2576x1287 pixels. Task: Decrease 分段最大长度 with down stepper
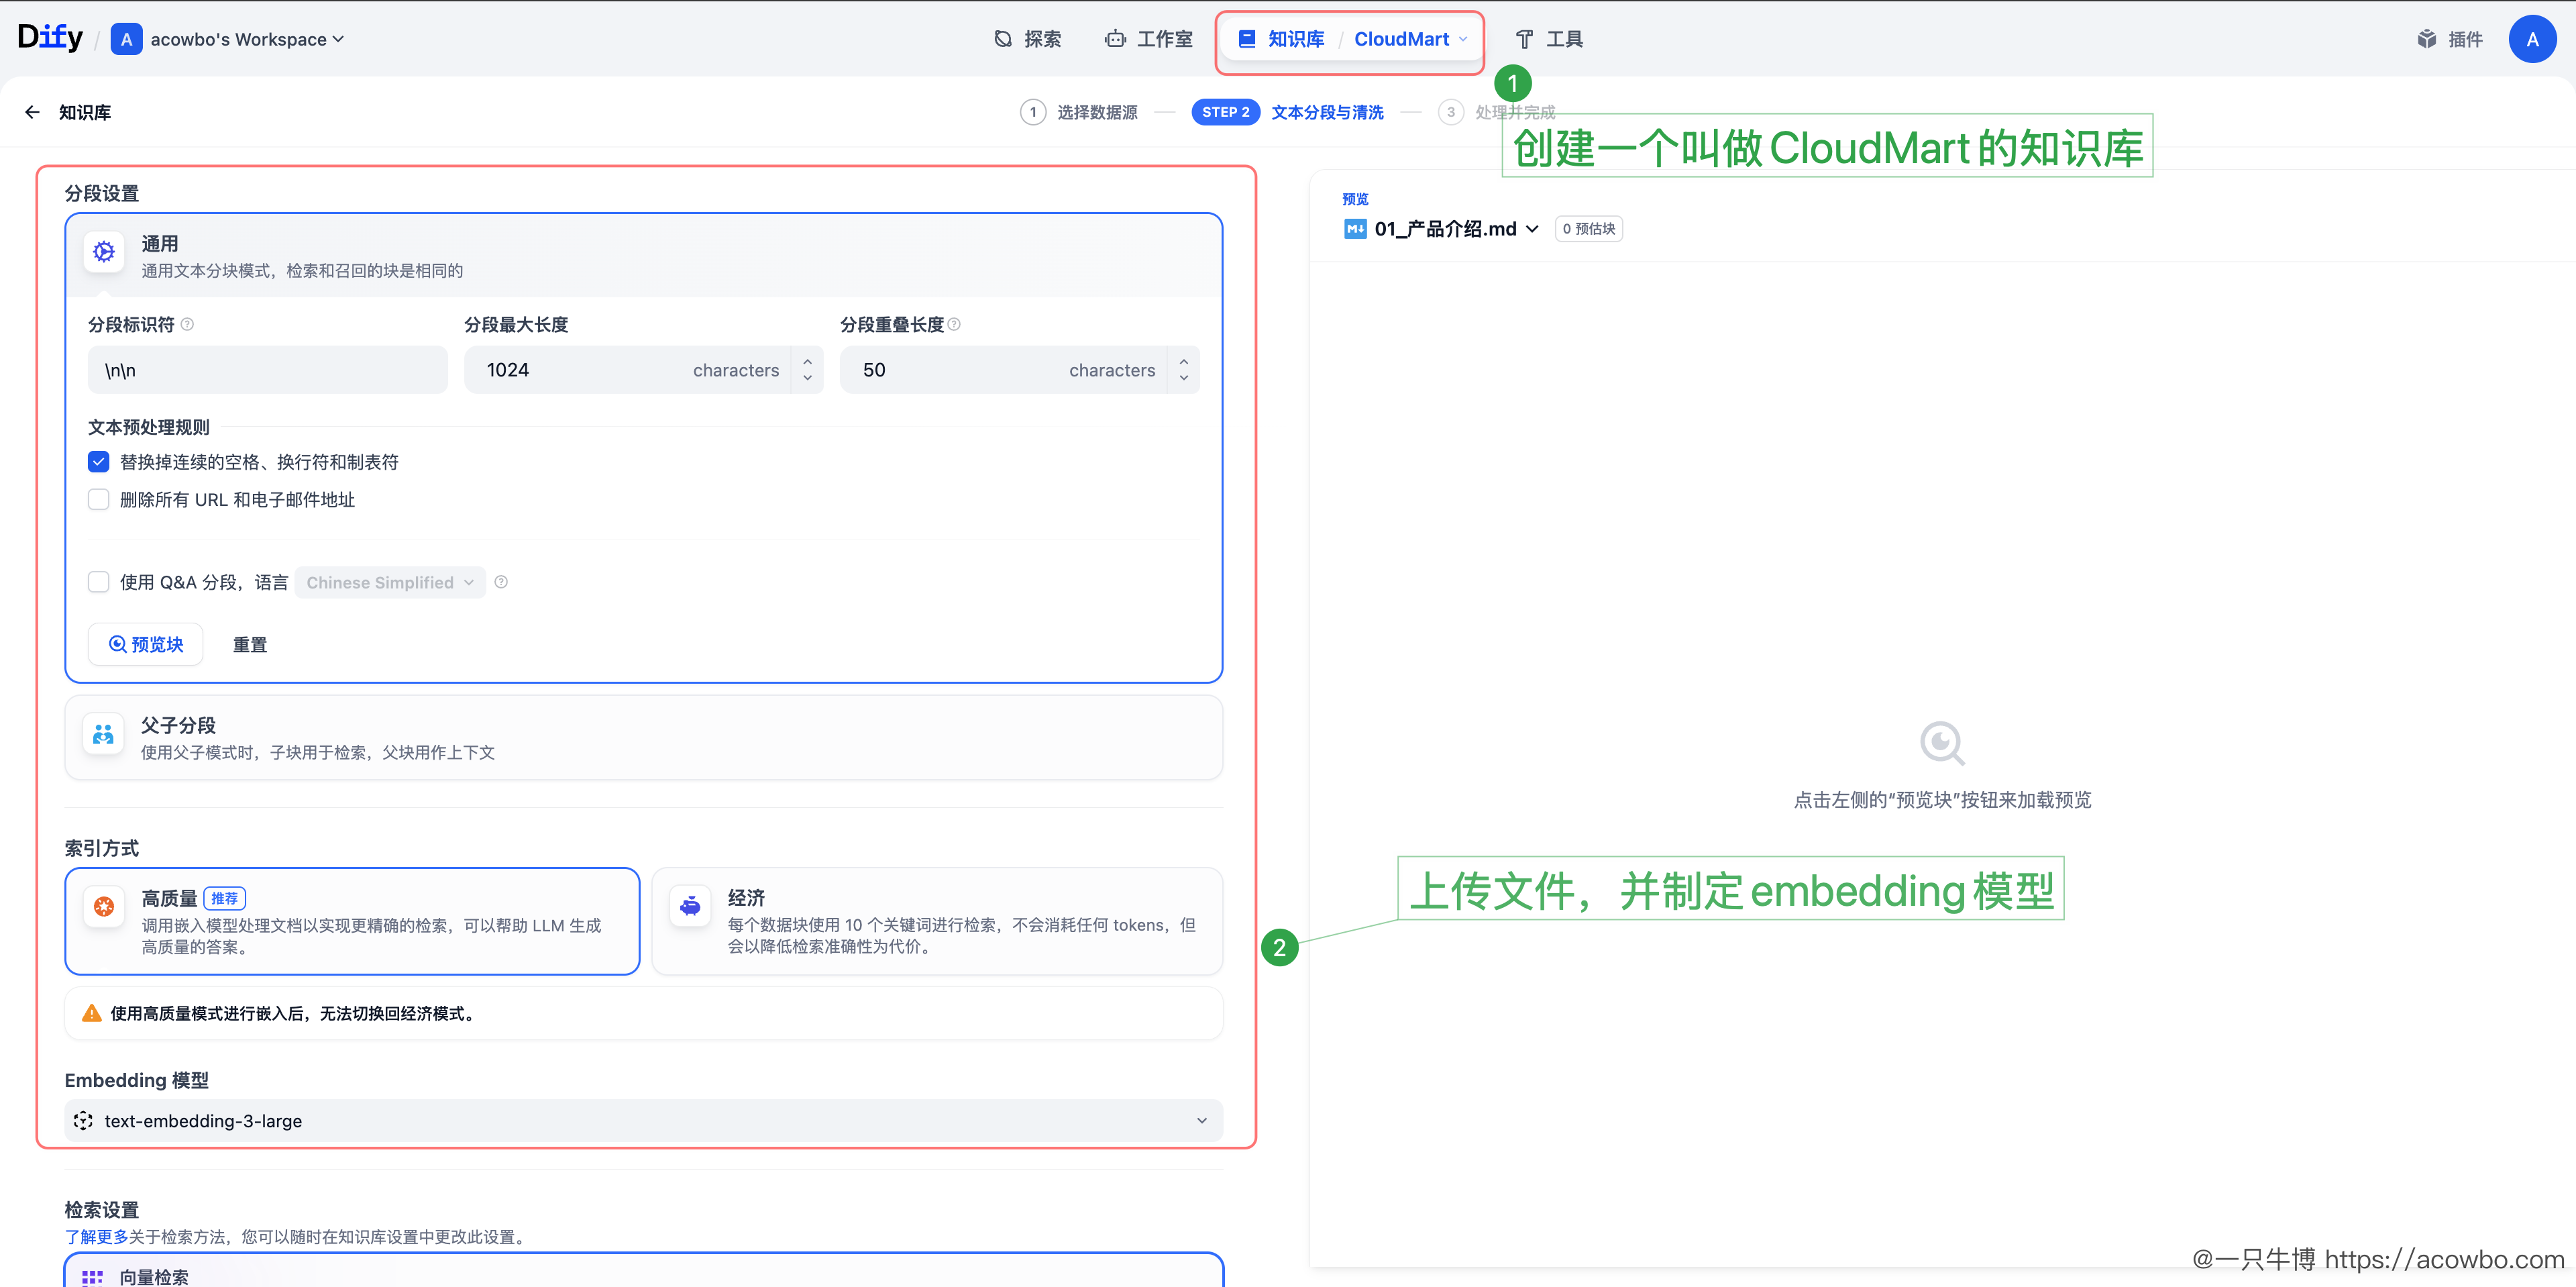click(807, 379)
